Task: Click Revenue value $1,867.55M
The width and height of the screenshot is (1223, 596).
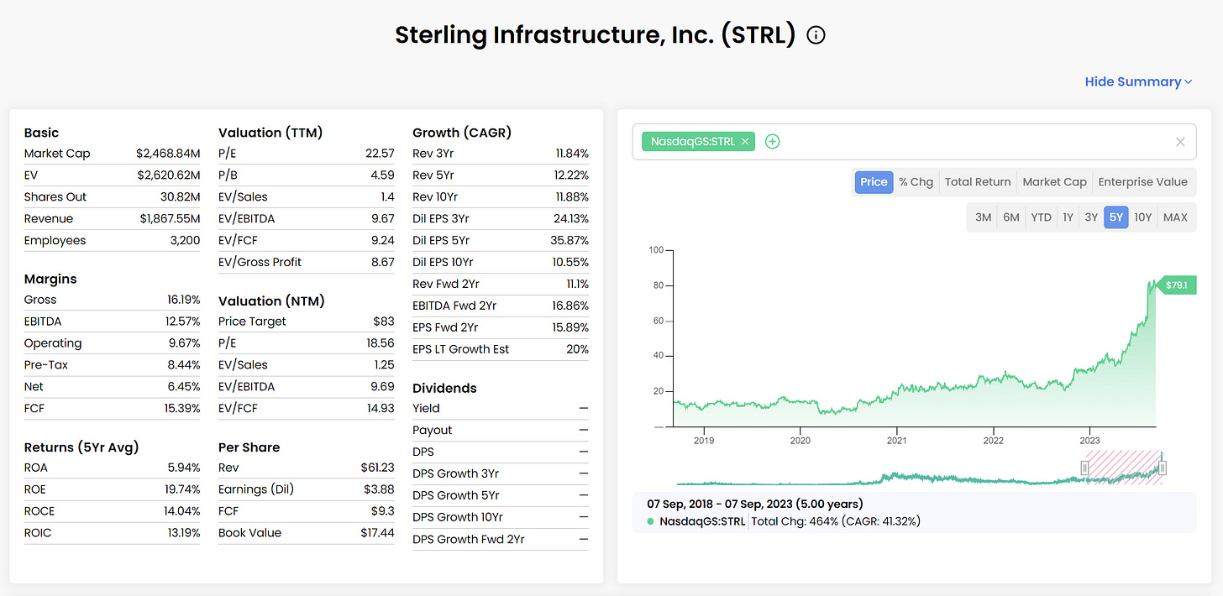Action: (171, 219)
